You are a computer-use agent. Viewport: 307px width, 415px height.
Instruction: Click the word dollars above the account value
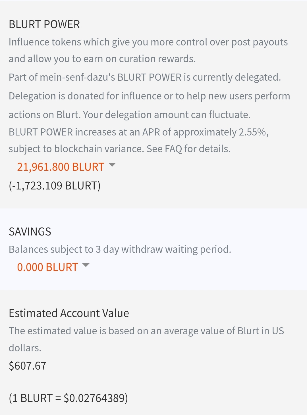pyautogui.click(x=25, y=348)
